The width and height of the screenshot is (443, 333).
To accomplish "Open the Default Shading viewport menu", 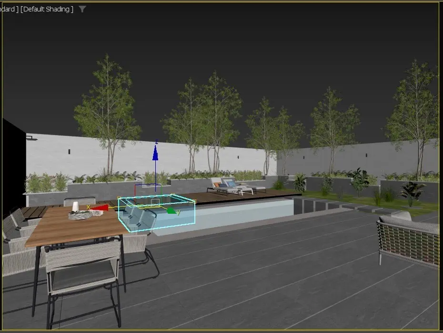I will [47, 9].
